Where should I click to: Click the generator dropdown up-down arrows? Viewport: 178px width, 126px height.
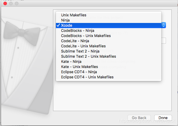(163, 25)
